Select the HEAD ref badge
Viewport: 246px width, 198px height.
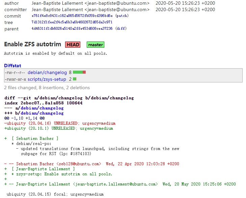pos(73,45)
